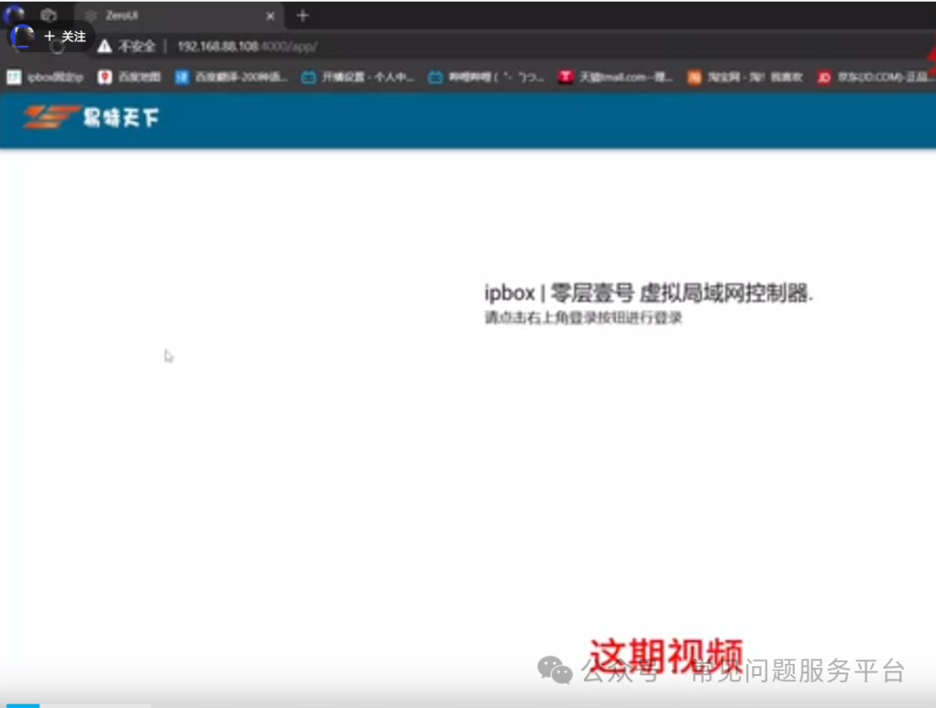This screenshot has width=936, height=708.
Task: Click the 关注 follow button
Action: [64, 36]
